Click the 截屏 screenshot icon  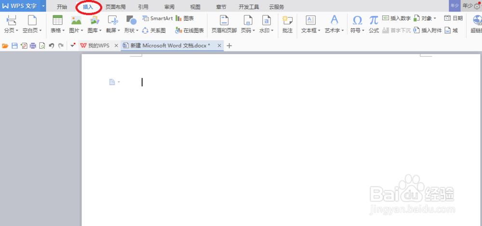coord(113,20)
